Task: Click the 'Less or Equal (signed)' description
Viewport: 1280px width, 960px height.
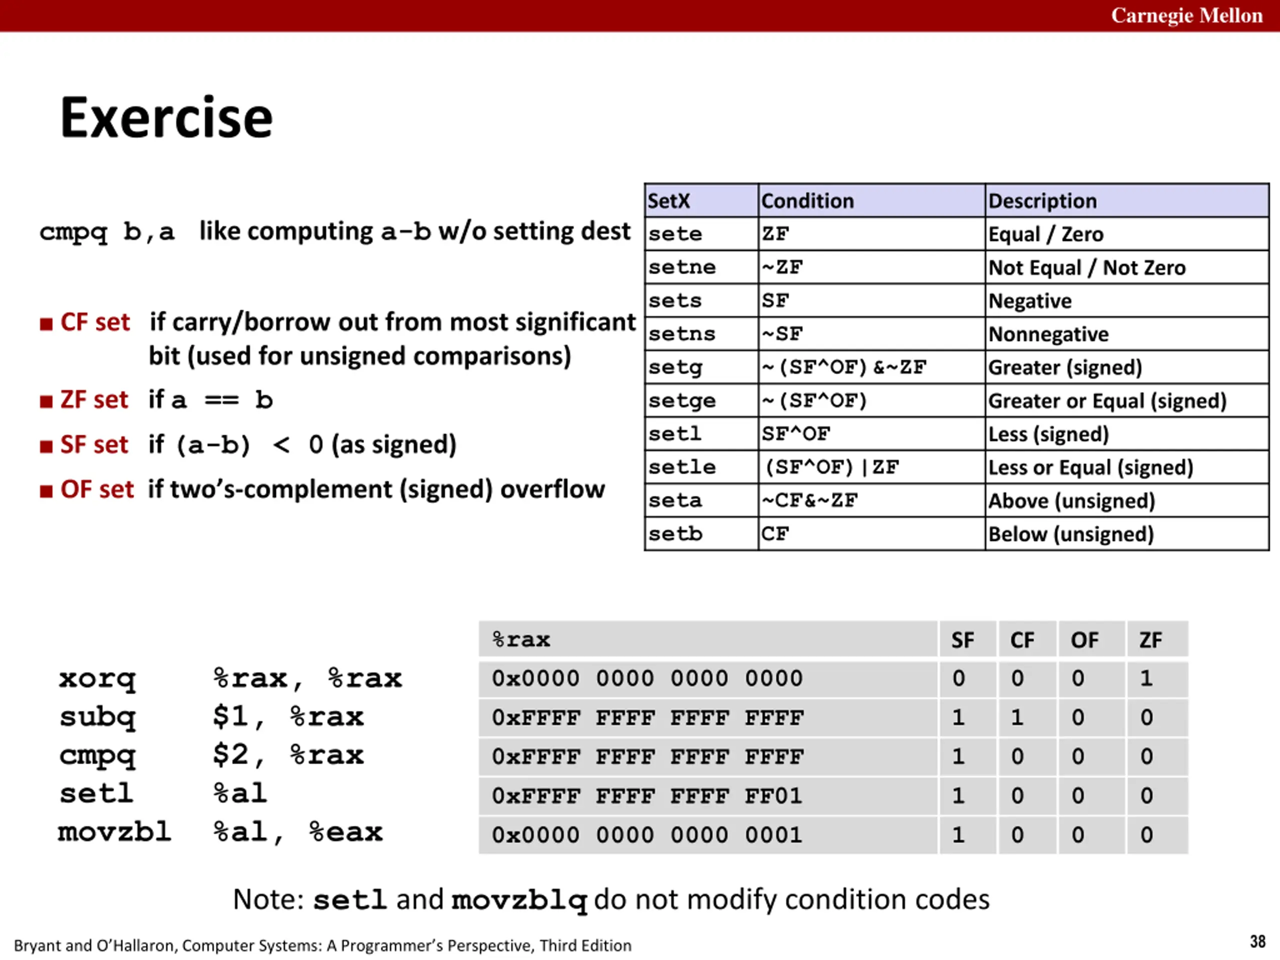Action: coord(1126,467)
